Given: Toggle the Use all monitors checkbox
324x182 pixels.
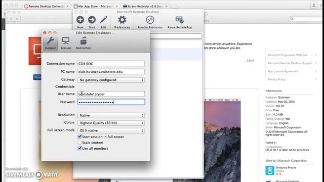Looking at the screenshot, I should coord(79,148).
